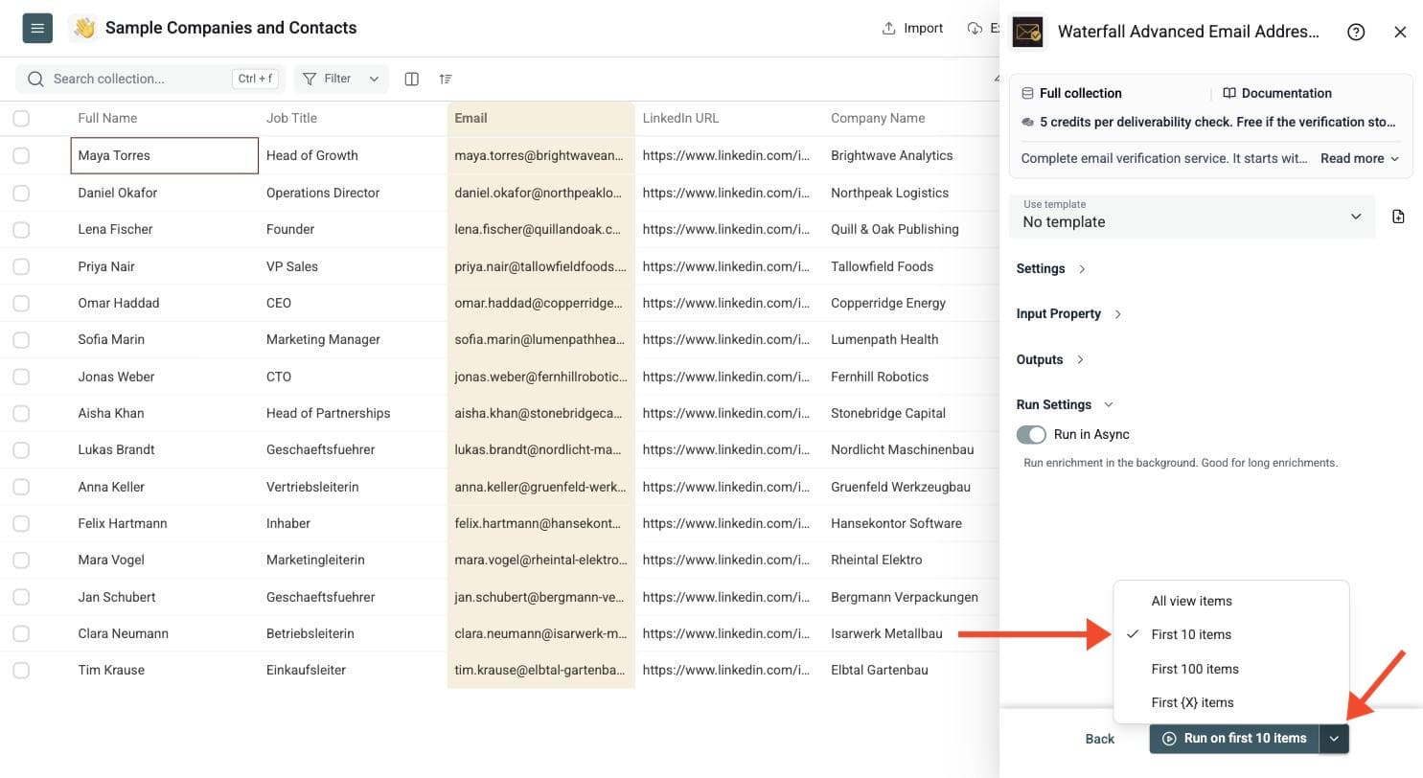Choose First 100 items option

pos(1231,669)
